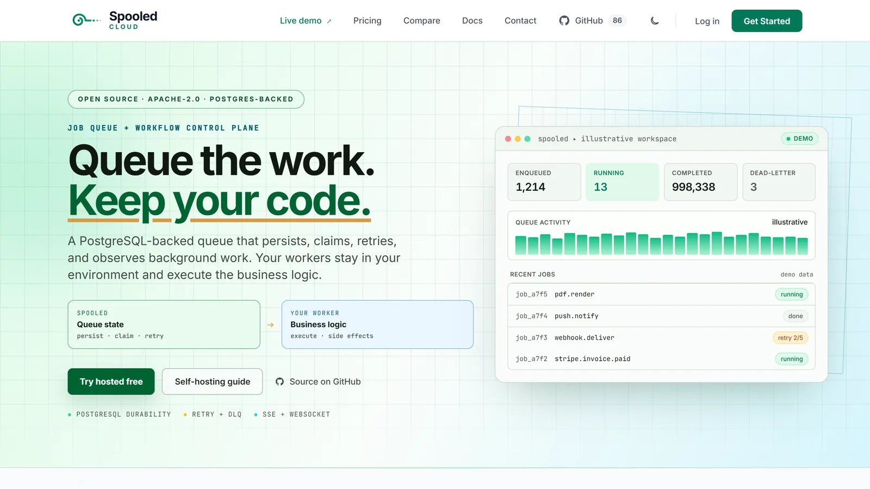870x489 pixels.
Task: Click the Your Worker Business logic card
Action: point(377,324)
